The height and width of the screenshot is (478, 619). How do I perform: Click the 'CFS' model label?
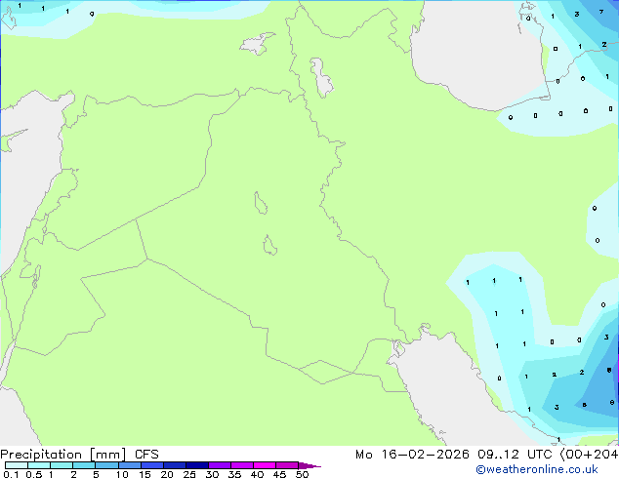pyautogui.click(x=146, y=455)
